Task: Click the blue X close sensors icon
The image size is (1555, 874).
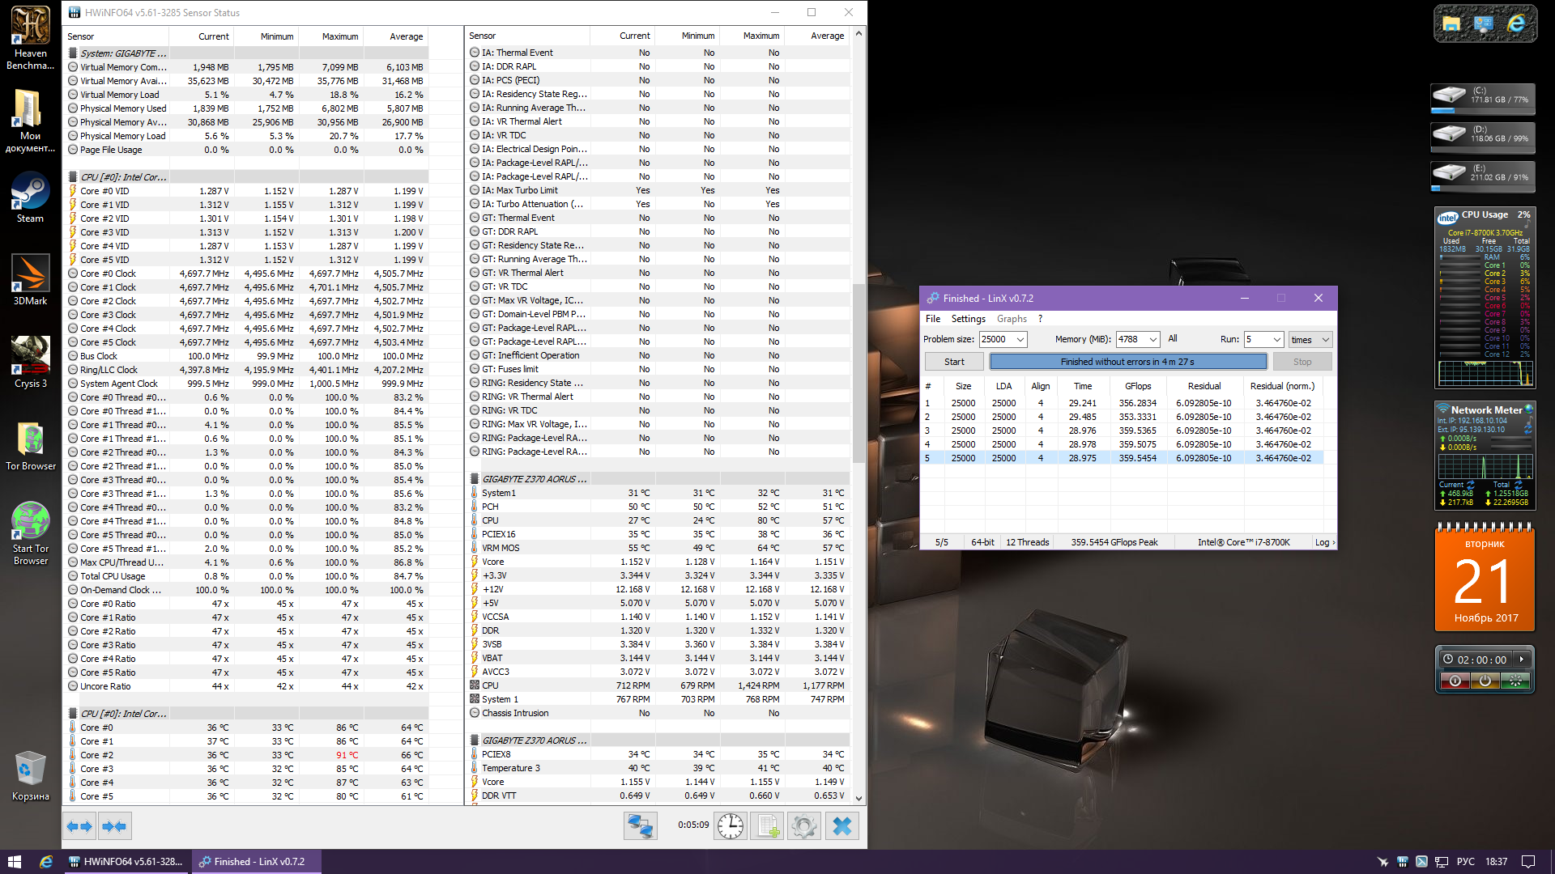Action: [x=842, y=826]
